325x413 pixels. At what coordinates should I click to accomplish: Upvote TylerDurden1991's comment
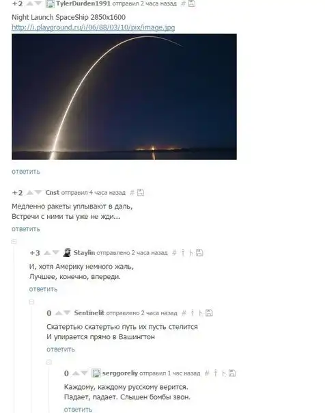tap(30, 3)
